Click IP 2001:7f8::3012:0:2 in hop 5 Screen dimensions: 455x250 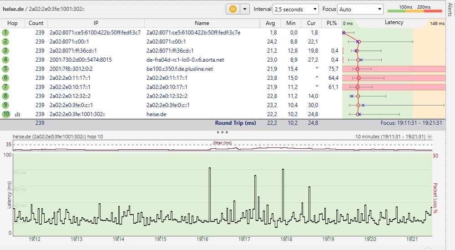pyautogui.click(x=71, y=69)
